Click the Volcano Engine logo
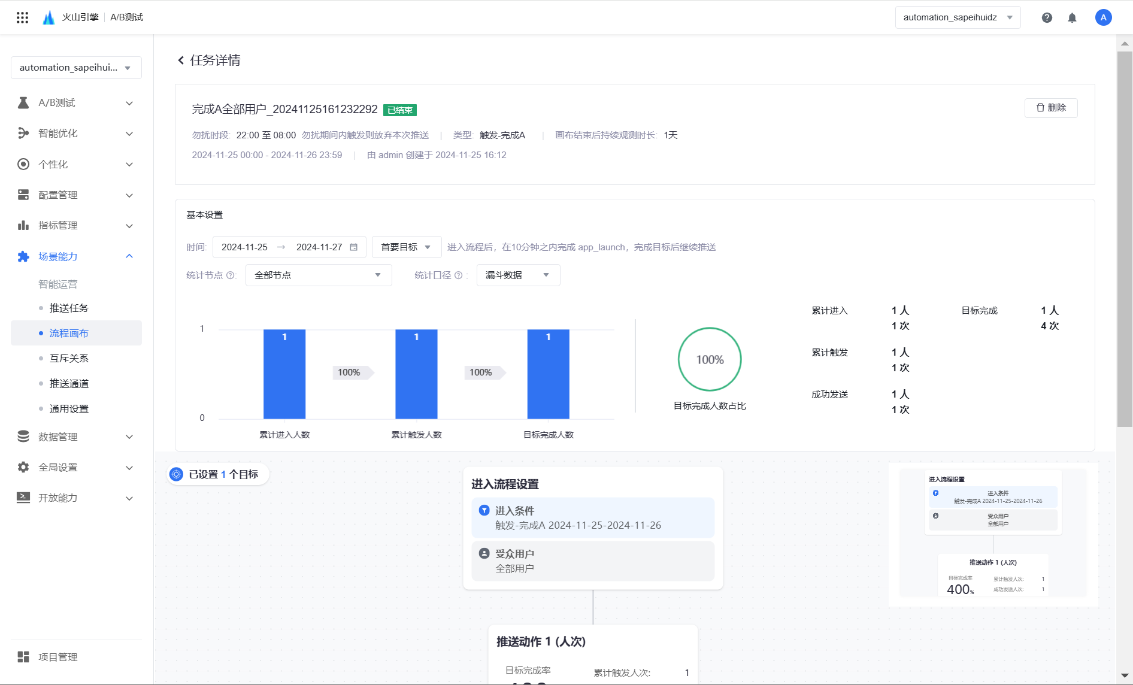The height and width of the screenshot is (685, 1133). coord(49,17)
